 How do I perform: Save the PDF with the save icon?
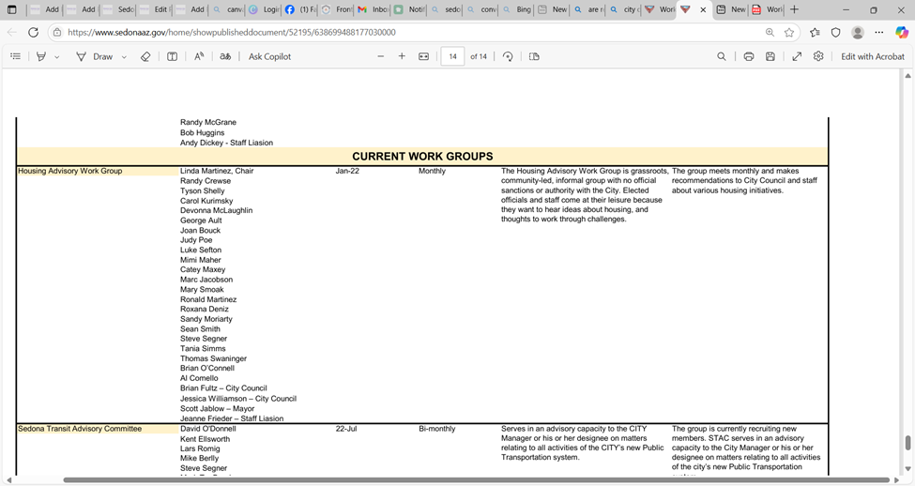click(770, 56)
